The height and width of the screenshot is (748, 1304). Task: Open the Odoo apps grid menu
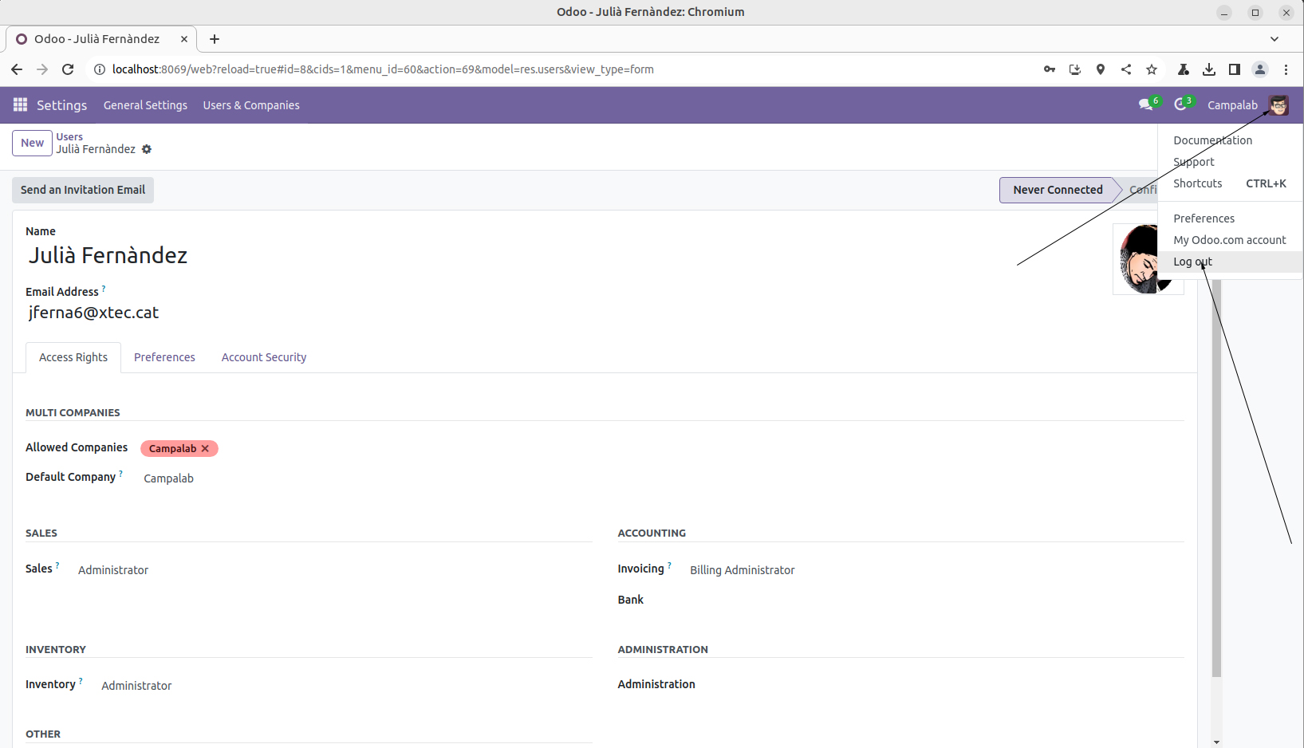coord(20,105)
